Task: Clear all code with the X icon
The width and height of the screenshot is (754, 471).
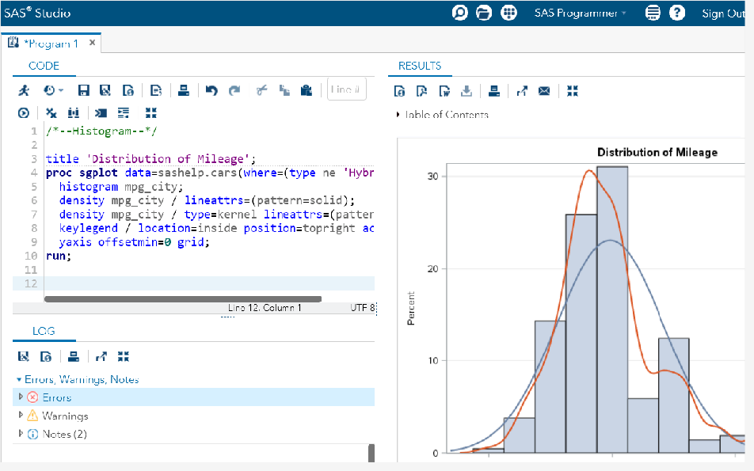Action: [51, 113]
